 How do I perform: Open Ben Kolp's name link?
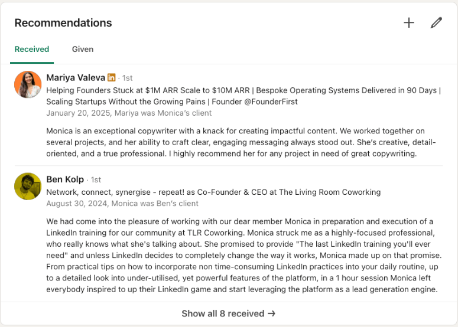(65, 179)
